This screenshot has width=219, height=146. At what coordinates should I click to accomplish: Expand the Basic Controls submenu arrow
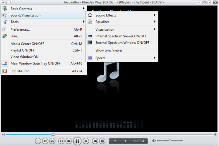click(x=84, y=9)
